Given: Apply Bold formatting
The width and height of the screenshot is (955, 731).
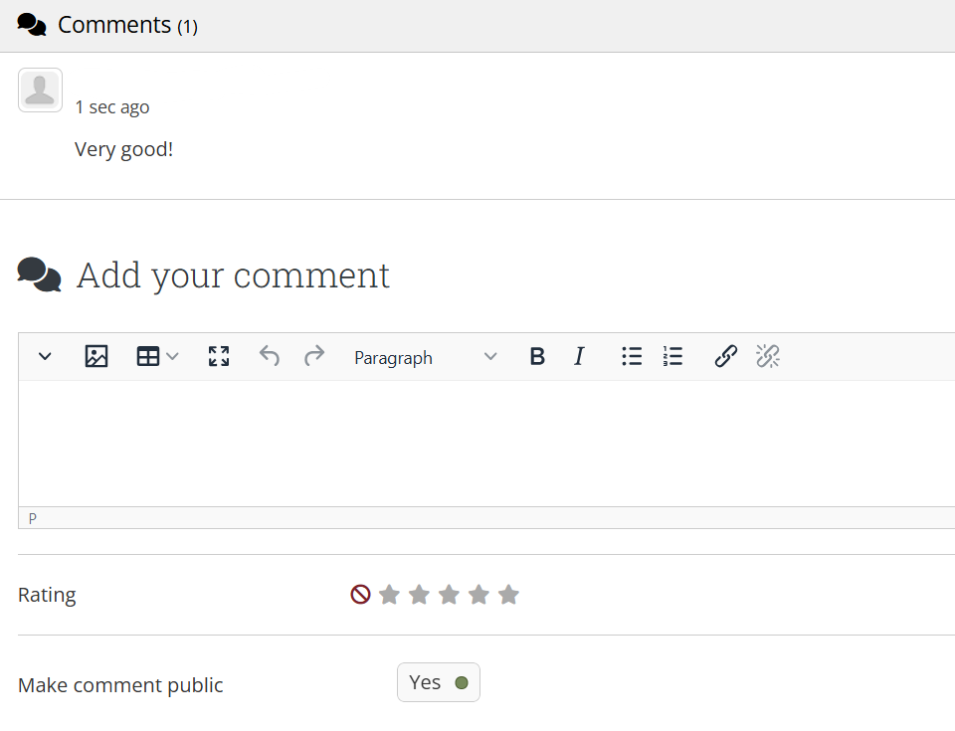Looking at the screenshot, I should [537, 357].
